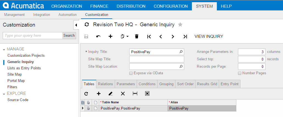This screenshot has height=117, width=283.
Task: Switch to the Parameters tab
Action: pos(126,84)
